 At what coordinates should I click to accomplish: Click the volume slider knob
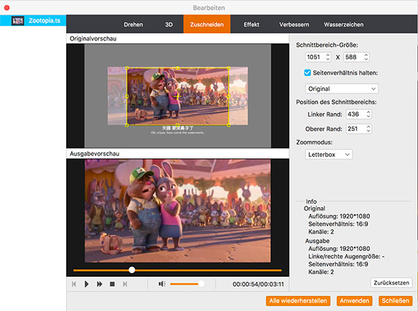[201, 284]
